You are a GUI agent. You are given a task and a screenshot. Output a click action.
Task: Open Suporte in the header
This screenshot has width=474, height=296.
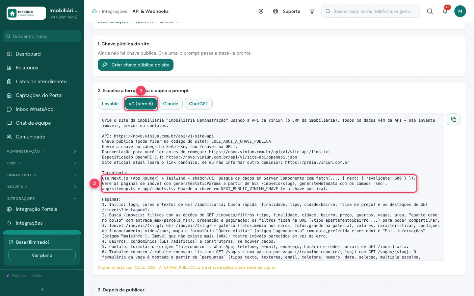point(287,11)
